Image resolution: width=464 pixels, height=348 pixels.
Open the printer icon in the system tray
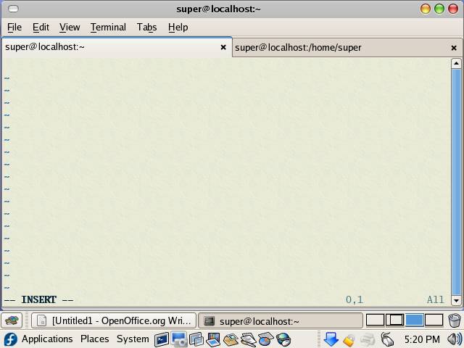368,339
